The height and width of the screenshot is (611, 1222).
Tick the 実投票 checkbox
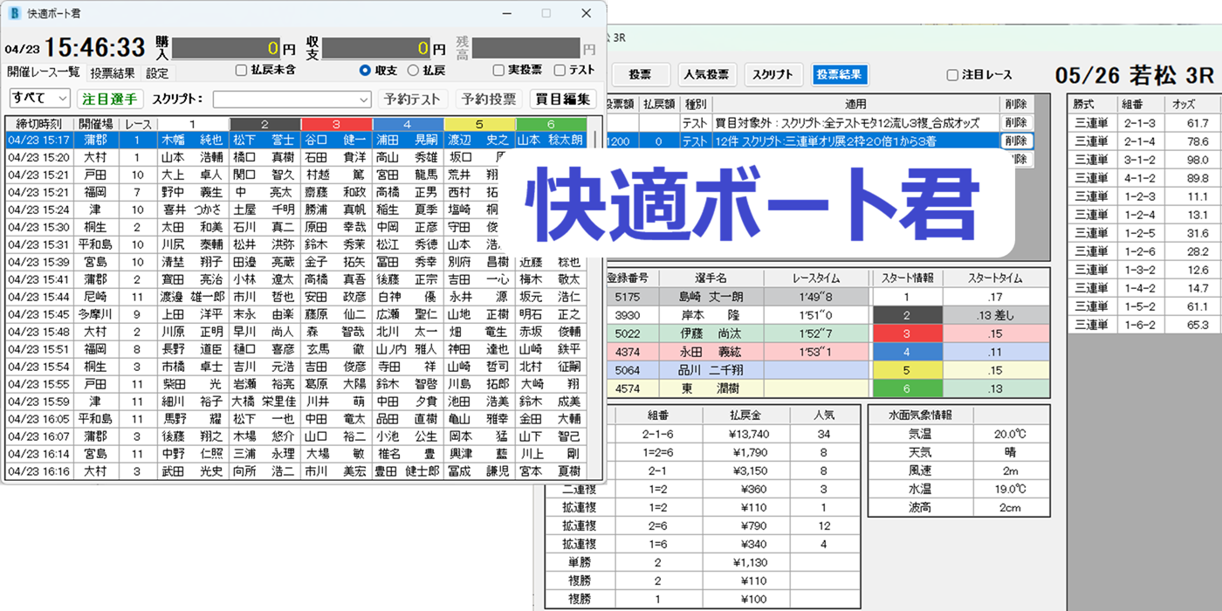(498, 71)
